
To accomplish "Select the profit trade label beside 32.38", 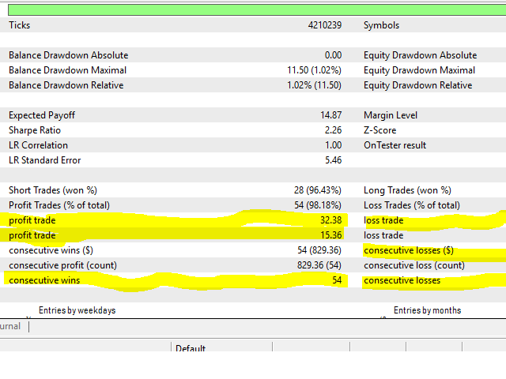I will click(32, 220).
